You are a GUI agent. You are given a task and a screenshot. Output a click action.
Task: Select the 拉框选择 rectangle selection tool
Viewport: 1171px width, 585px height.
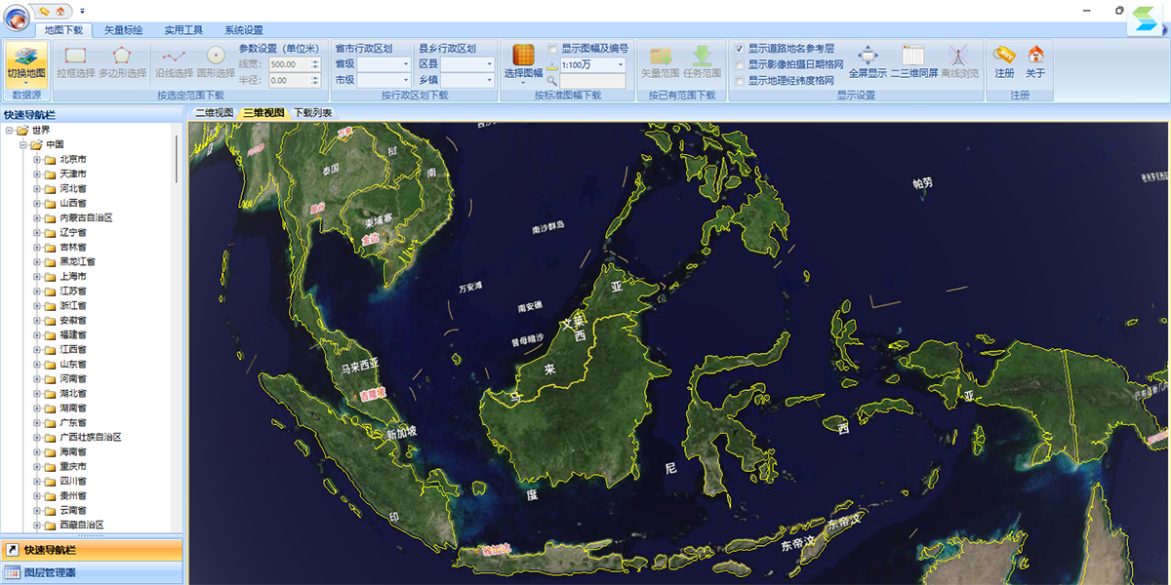coord(75,62)
